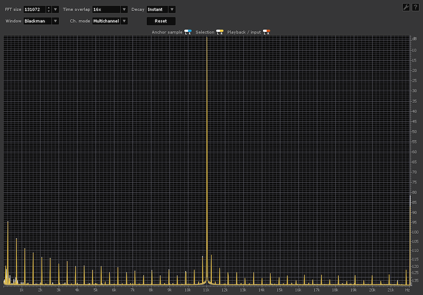Toggle Selection left channel display
423x295 pixels.
click(218, 32)
